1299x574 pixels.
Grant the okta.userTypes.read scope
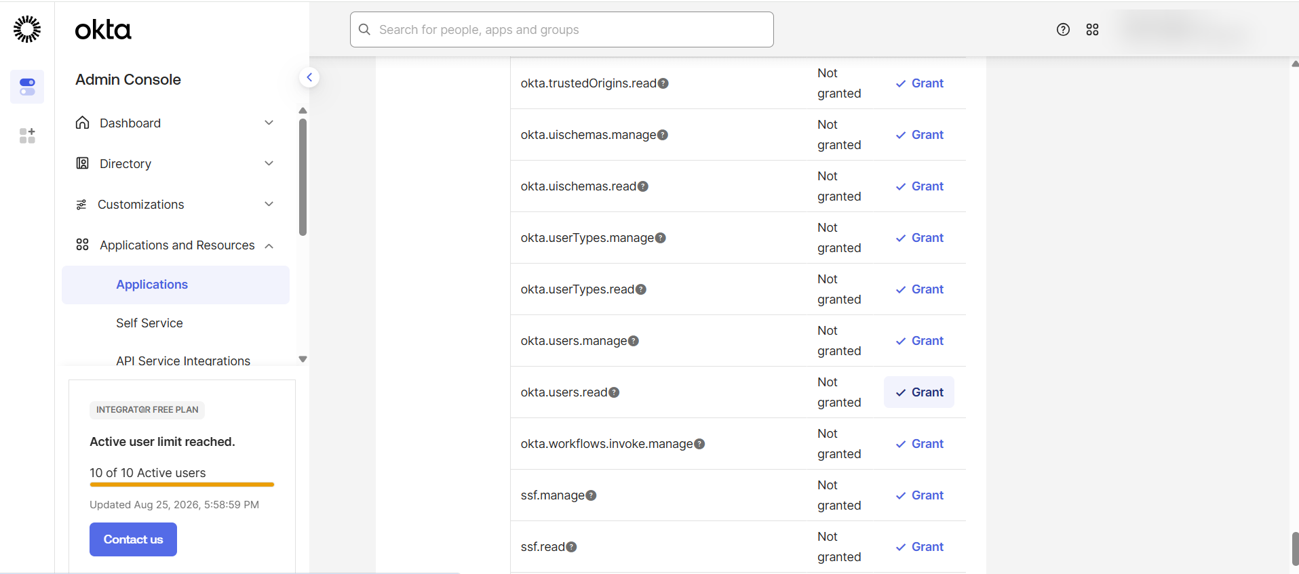pyautogui.click(x=919, y=289)
